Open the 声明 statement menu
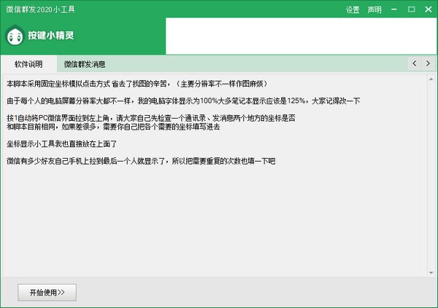This screenshot has width=438, height=308. (374, 9)
